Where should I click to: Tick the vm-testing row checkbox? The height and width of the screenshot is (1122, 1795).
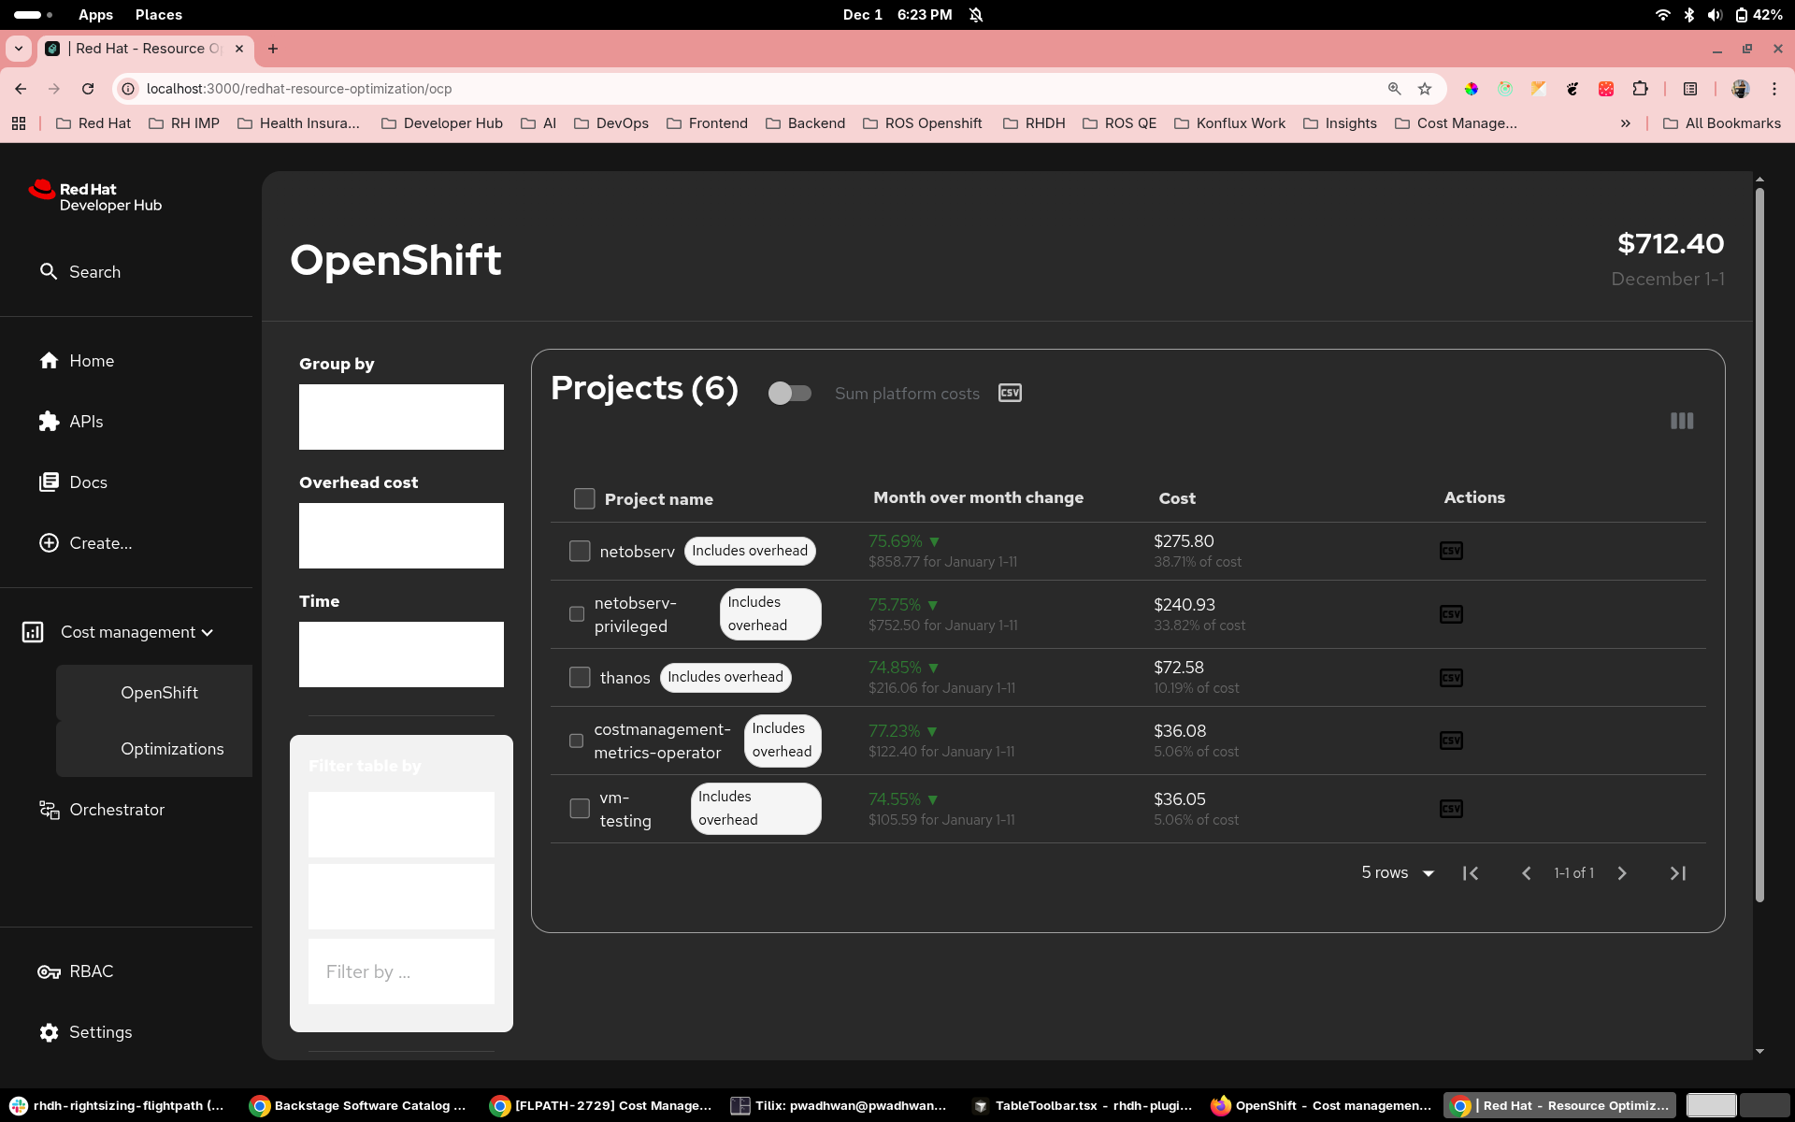coord(580,809)
